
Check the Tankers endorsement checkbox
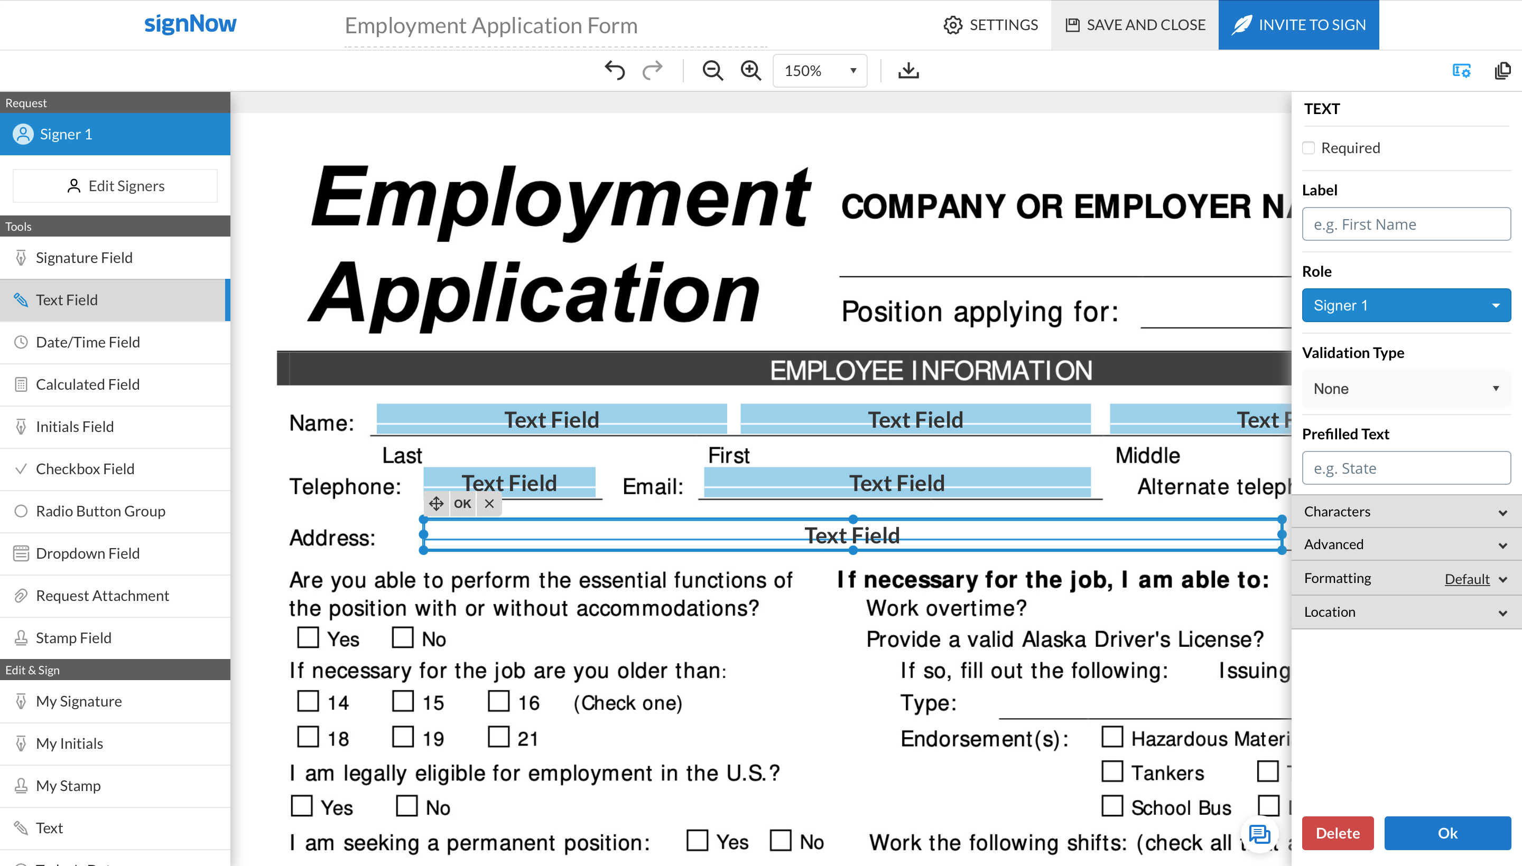coord(1112,771)
